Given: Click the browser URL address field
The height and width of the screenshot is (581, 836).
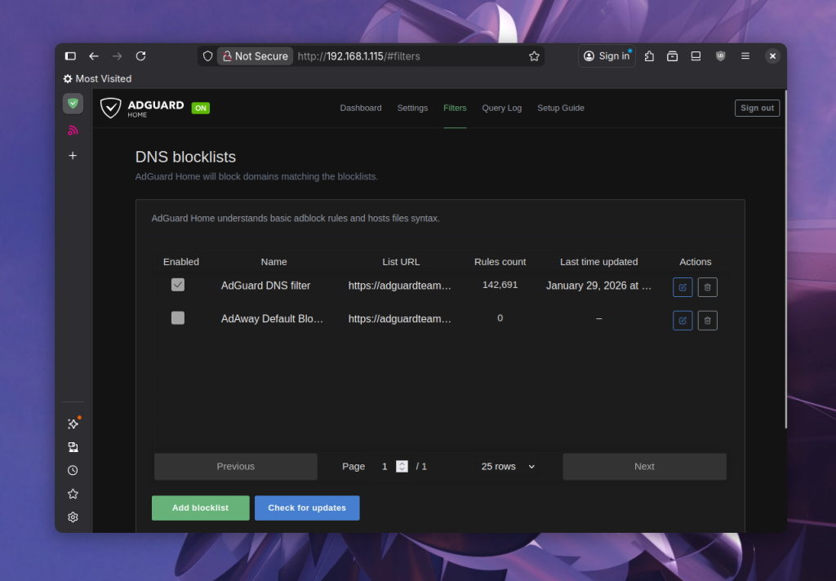Looking at the screenshot, I should coord(408,56).
